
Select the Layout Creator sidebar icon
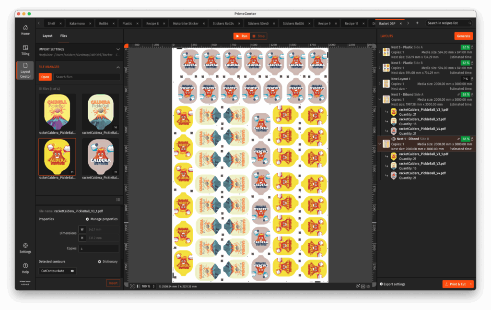click(25, 70)
